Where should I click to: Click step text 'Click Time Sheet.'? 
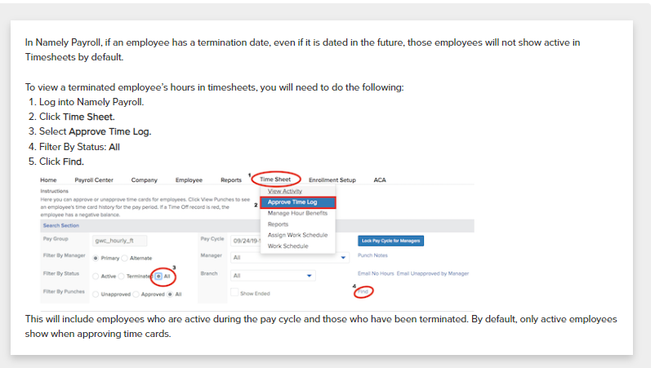[x=77, y=117]
